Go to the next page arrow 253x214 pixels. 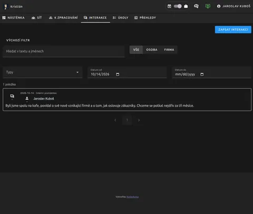139,120
